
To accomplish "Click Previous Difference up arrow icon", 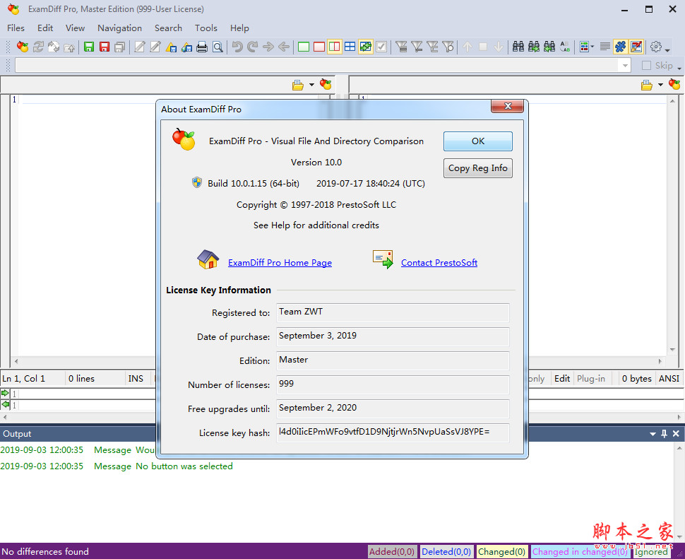I will [x=467, y=47].
